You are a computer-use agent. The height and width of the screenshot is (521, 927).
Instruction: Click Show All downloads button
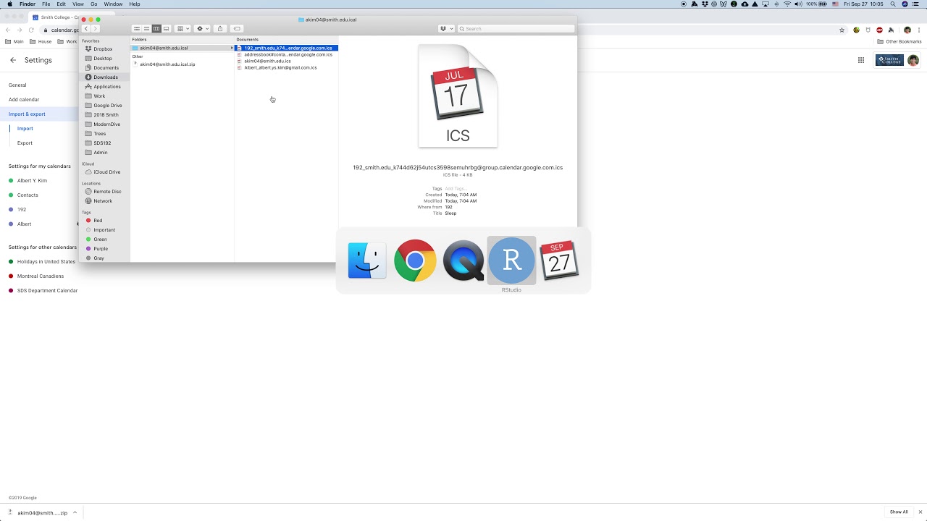coord(899,512)
